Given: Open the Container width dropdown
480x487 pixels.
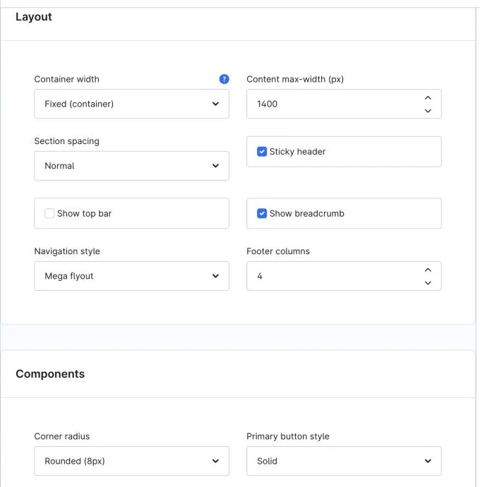Looking at the screenshot, I should point(131,104).
